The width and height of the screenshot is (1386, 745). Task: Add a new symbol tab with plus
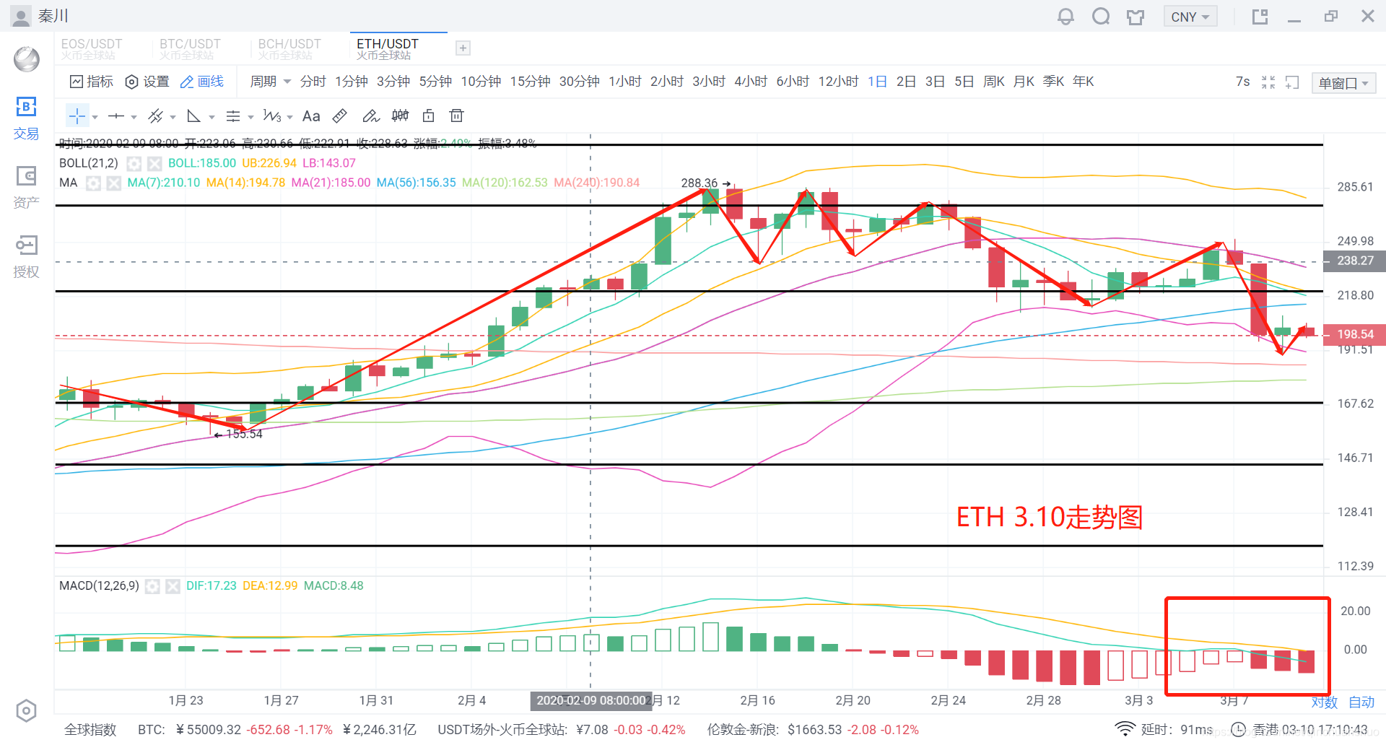click(463, 48)
